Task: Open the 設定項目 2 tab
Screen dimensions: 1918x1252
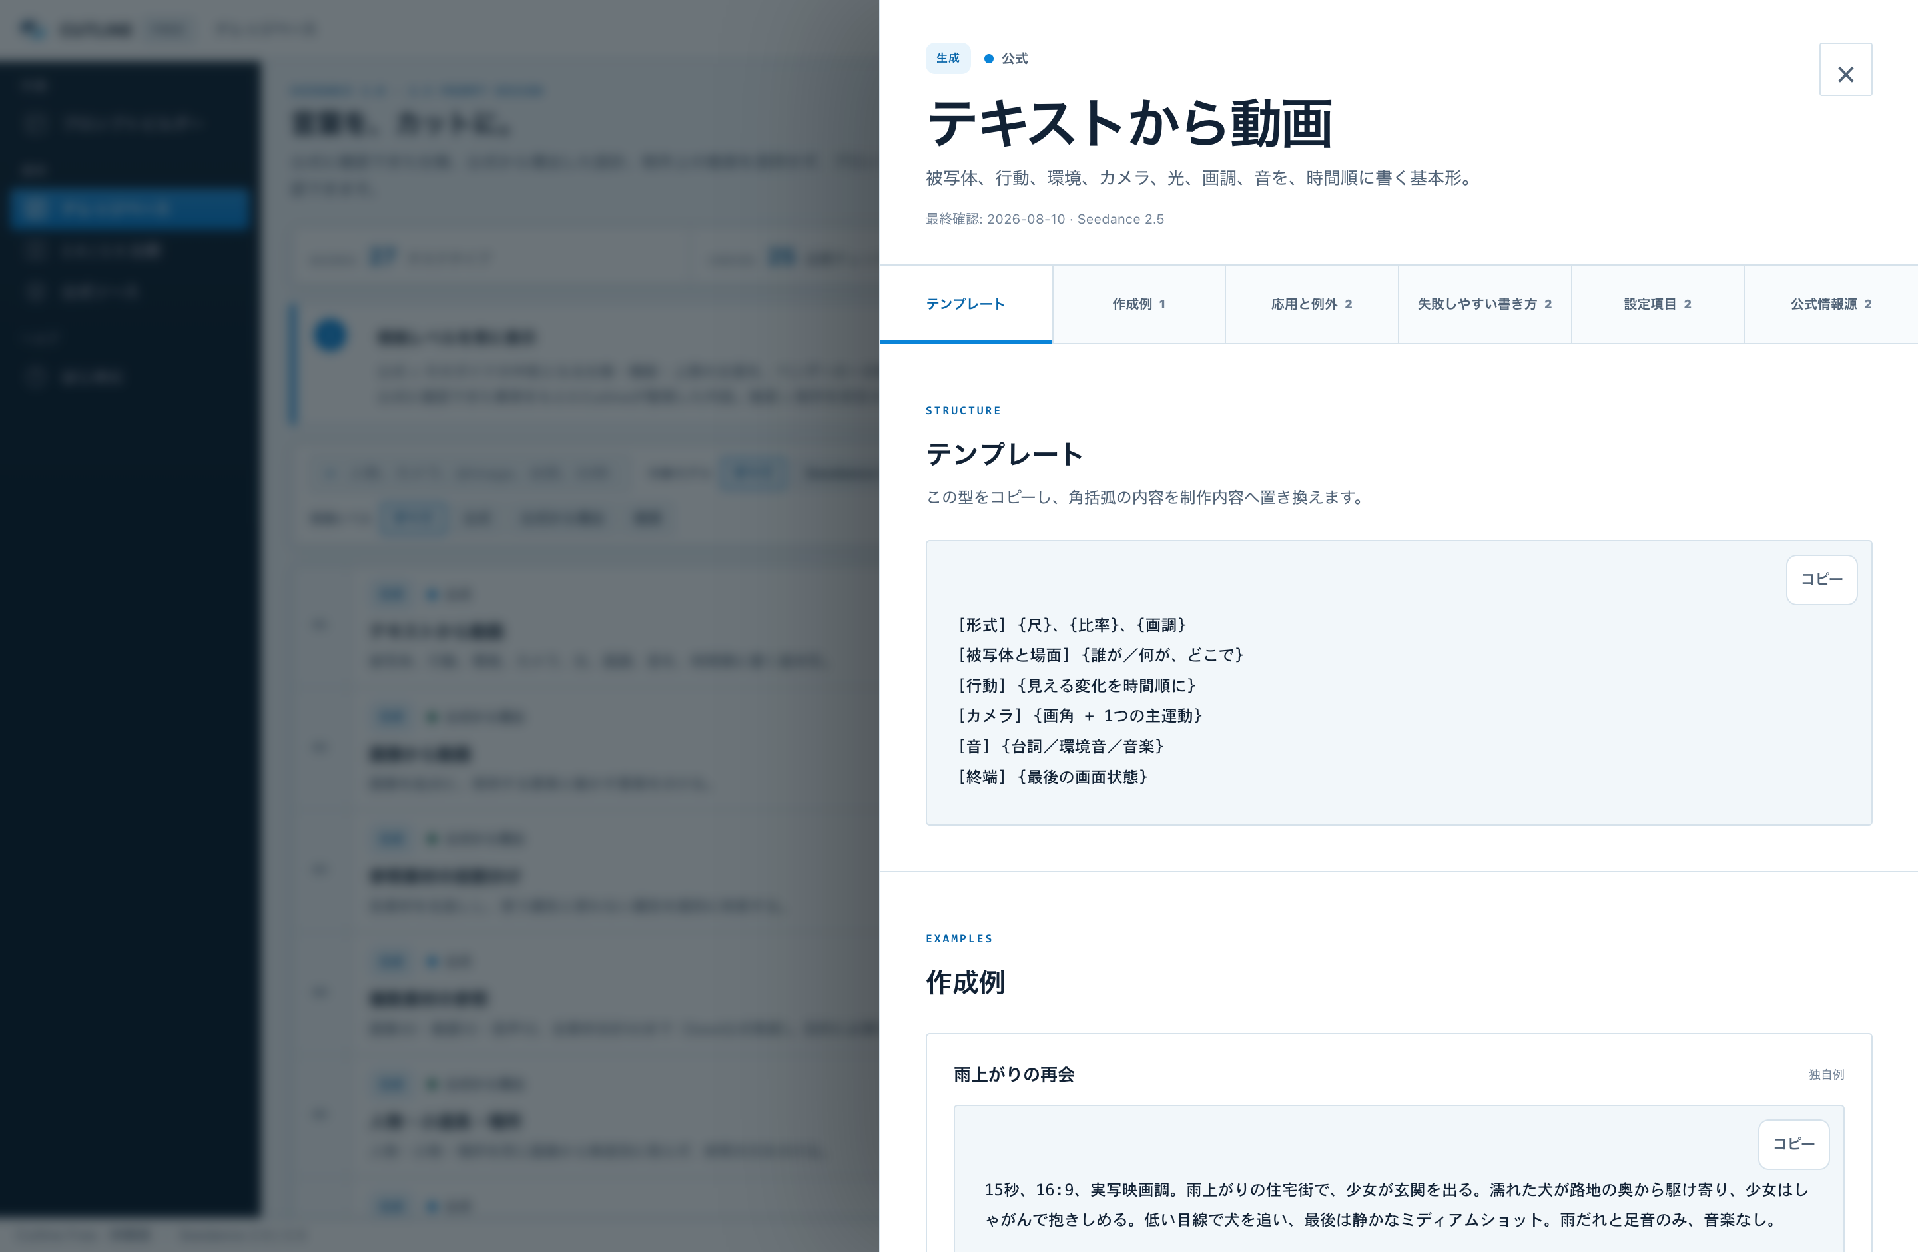Action: click(1657, 304)
